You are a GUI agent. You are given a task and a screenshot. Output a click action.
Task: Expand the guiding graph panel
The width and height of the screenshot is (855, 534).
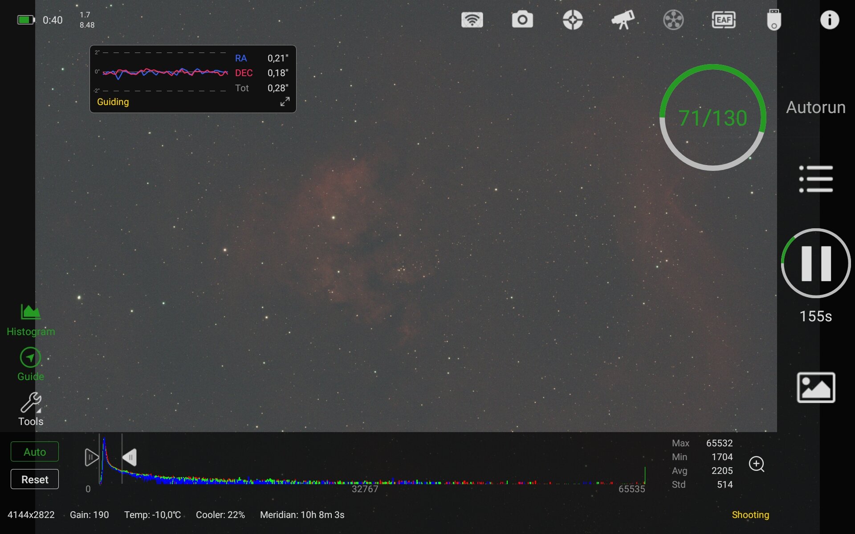(285, 102)
